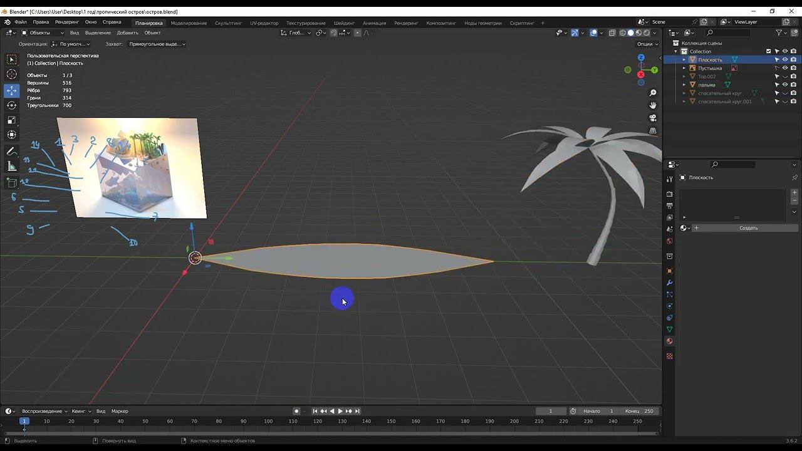Viewport: 802px width, 451px height.
Task: Click the viewport pan hand gizmo
Action: pyautogui.click(x=653, y=105)
